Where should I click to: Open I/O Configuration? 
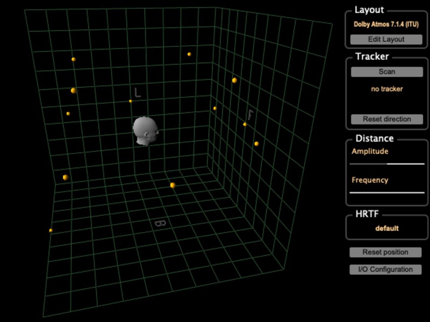[x=385, y=269]
